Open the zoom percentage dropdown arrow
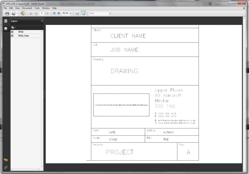This screenshot has height=174, width=249. (71, 13)
